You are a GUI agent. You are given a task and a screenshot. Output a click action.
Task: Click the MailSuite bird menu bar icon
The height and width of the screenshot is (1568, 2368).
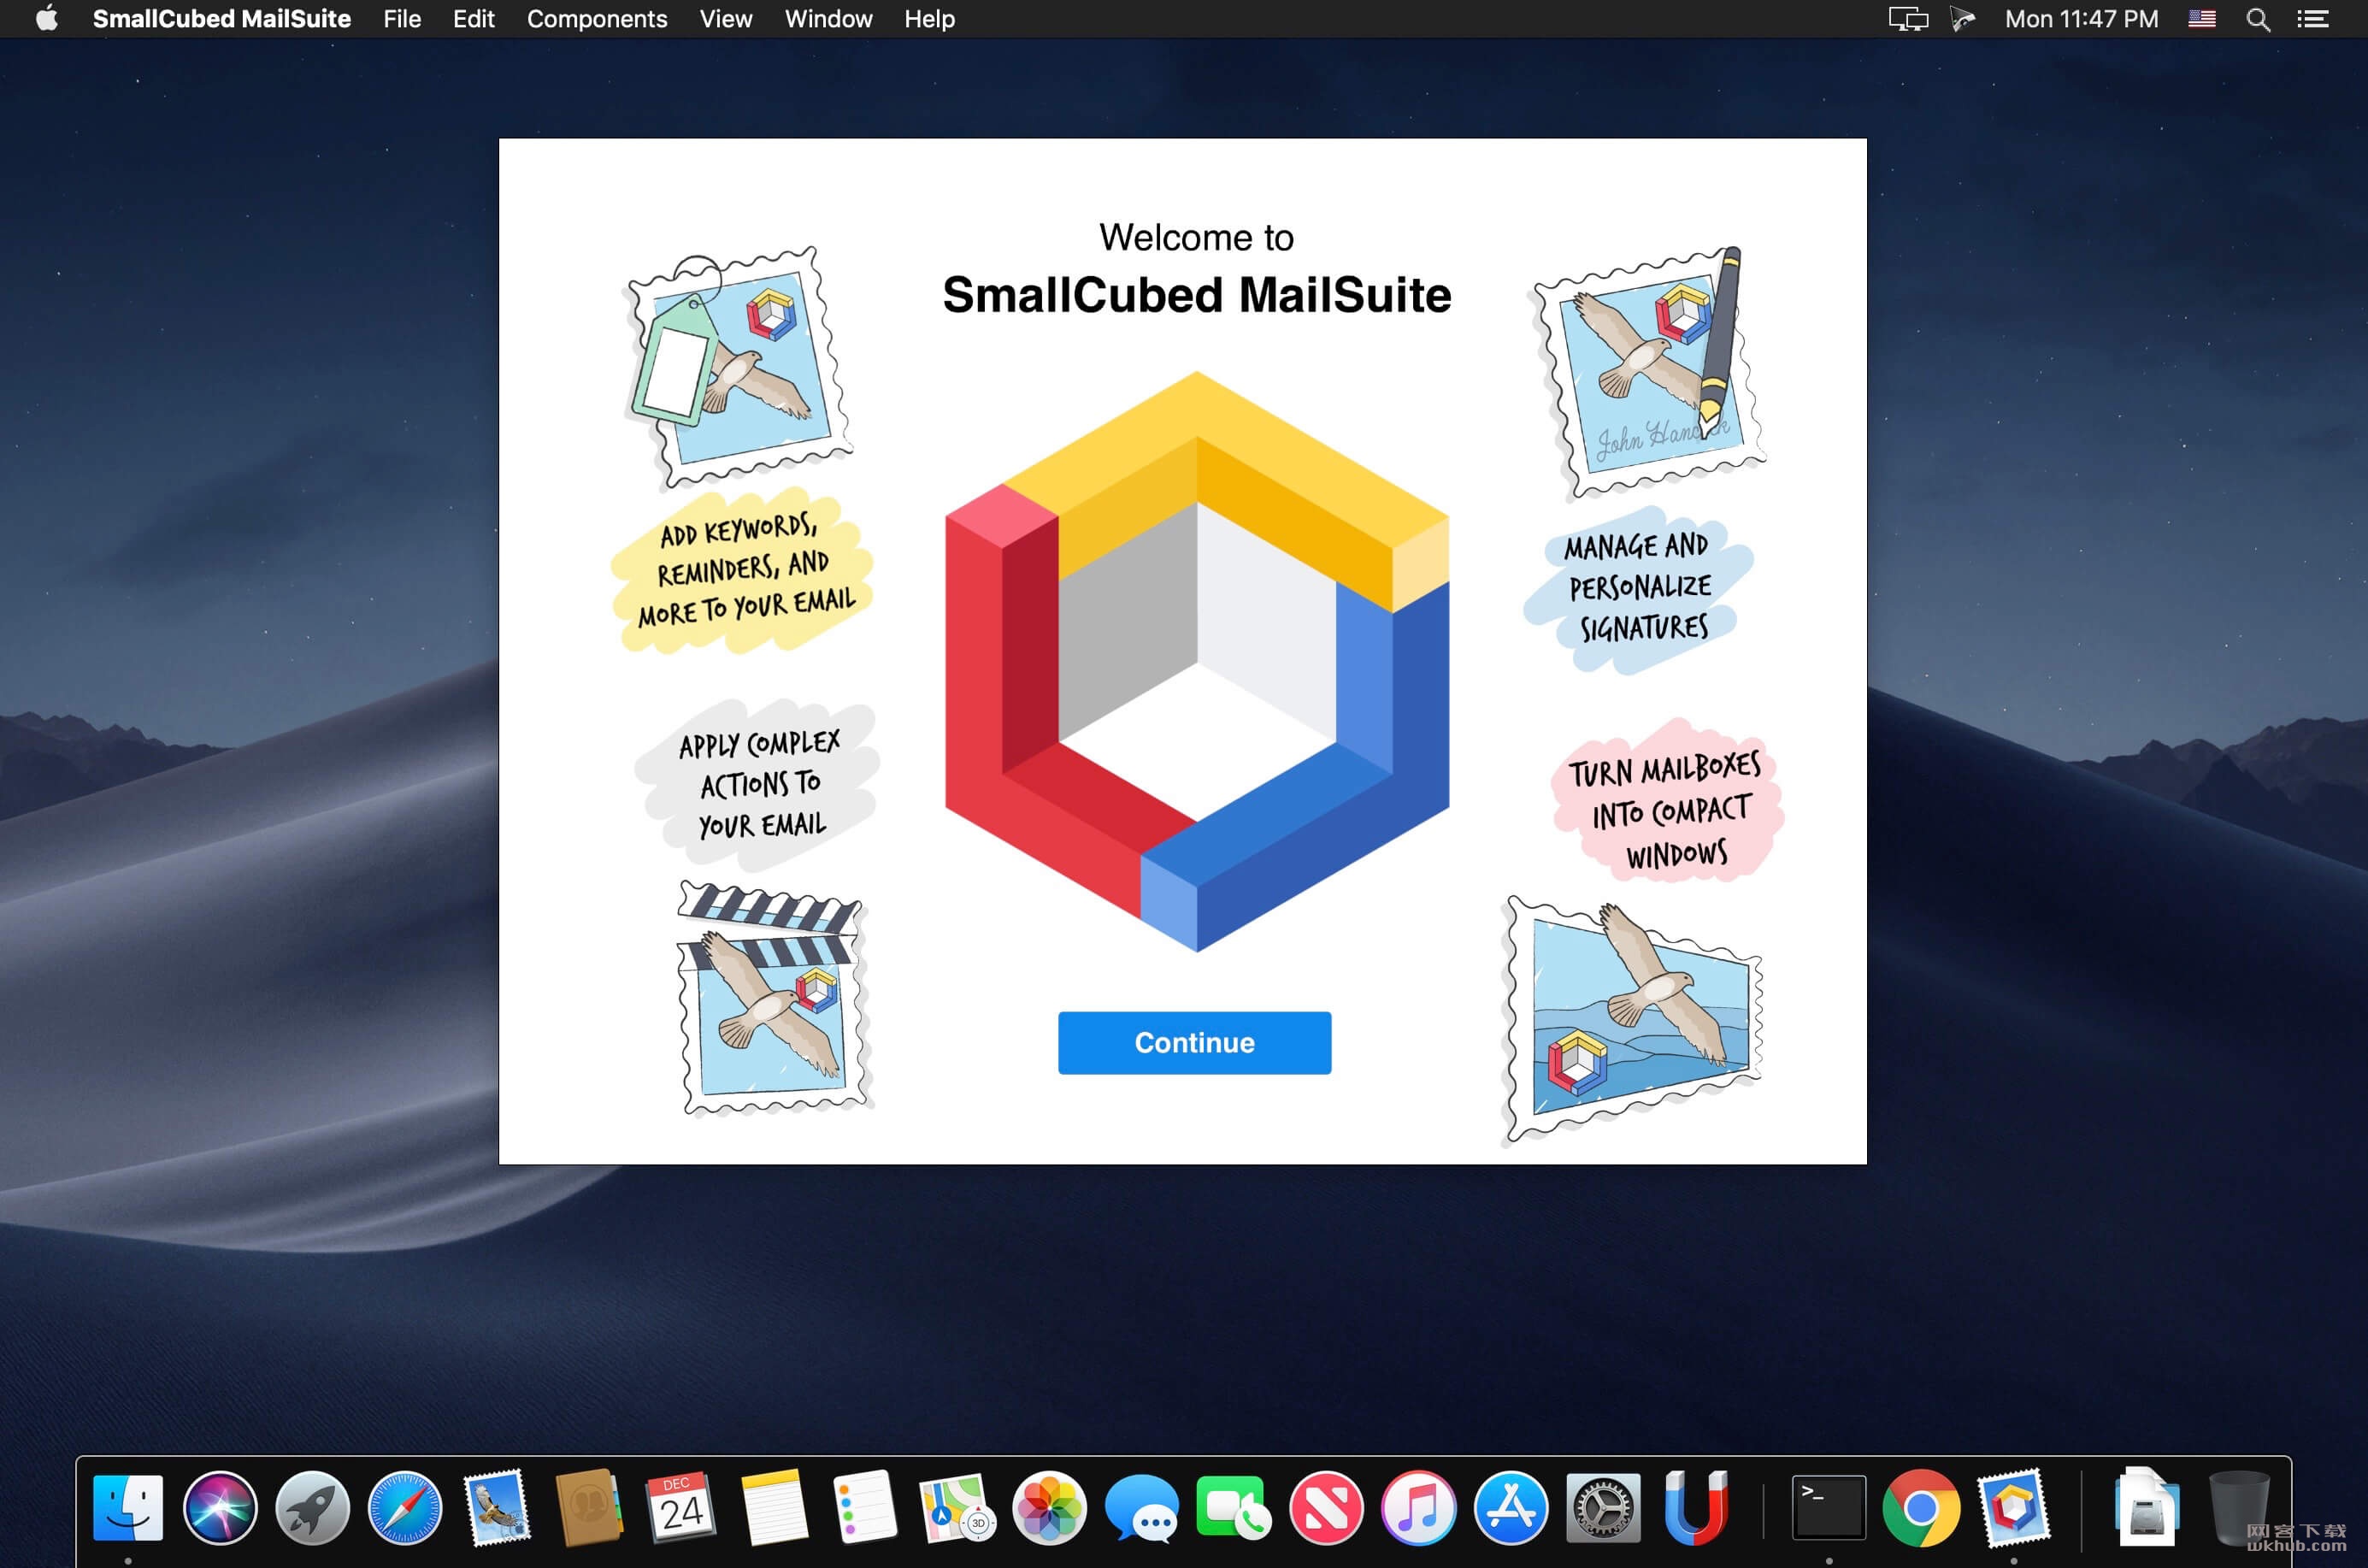point(1962,19)
